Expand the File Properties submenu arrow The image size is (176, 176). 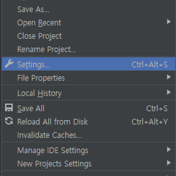169,77
